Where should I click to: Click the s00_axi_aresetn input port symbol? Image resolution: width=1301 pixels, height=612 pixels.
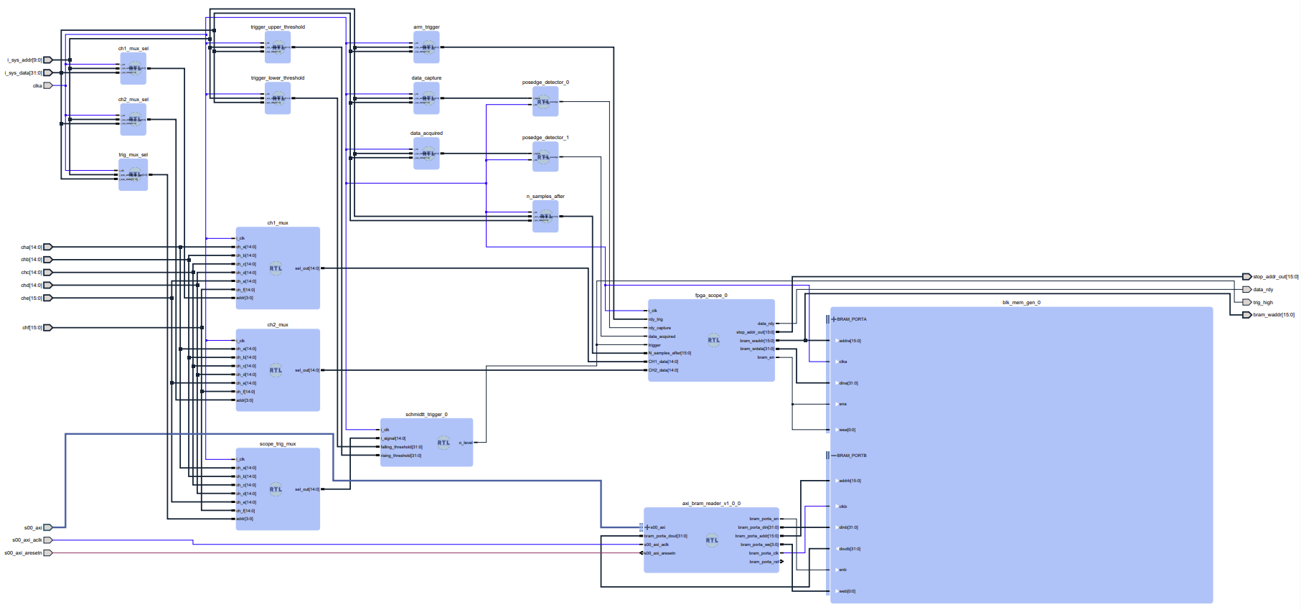pos(48,553)
